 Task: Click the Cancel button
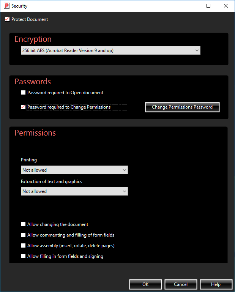point(181,284)
